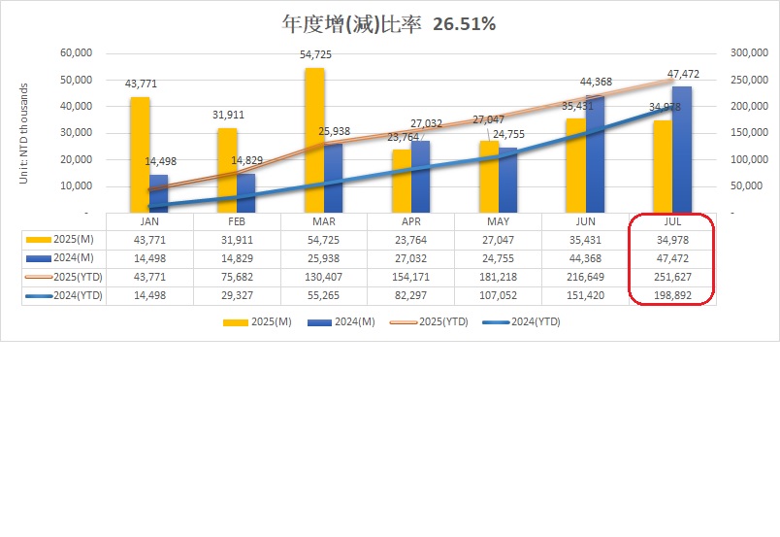Viewport: 780px width, 537px height.
Task: Click the chart title 年度增(減)比率 26.51%
Action: (388, 24)
